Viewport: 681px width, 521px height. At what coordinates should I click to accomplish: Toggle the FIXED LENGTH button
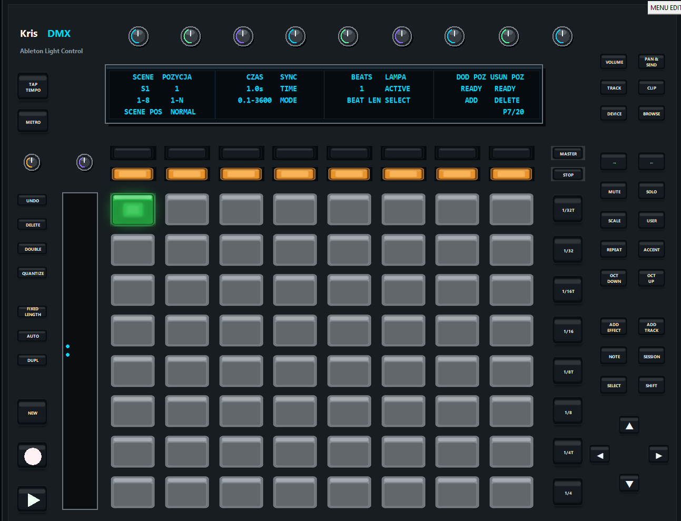pos(33,311)
